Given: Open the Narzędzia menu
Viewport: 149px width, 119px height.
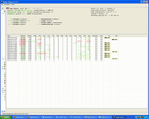Looking at the screenshot, I should click(7, 4).
